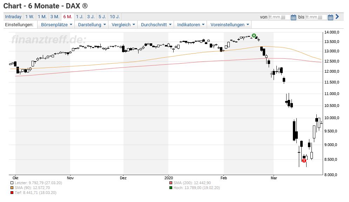Submit date range with the arrow icon

(x=337, y=17)
